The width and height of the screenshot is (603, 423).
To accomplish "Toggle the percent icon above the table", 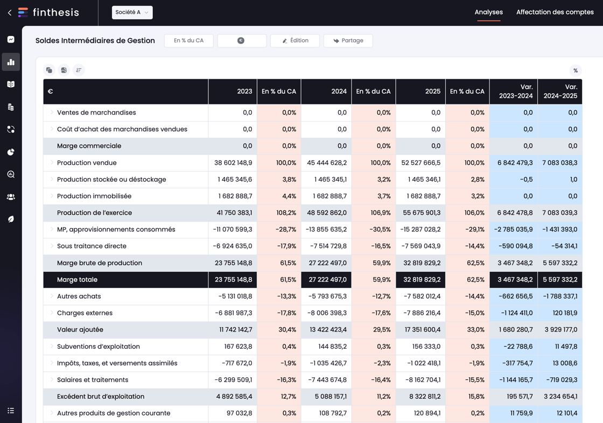I will (576, 70).
